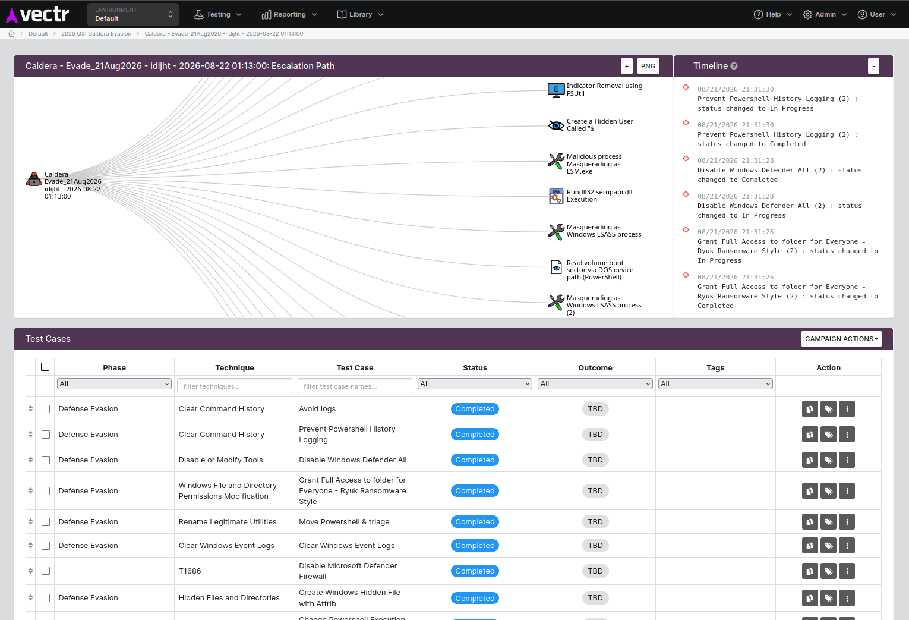Viewport: 909px width, 620px height.
Task: Click Create a Hidden User eye icon
Action: coord(556,125)
